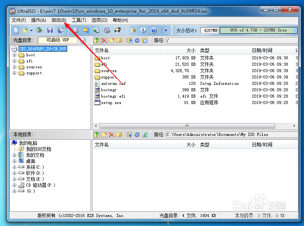Screen dimensions: 304x226
Task: Click the New file toolbar icon
Action: 17,30
